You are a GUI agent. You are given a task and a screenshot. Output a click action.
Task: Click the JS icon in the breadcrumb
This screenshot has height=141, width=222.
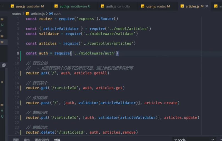28,14
